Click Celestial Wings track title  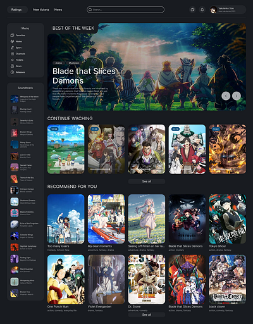27,235
